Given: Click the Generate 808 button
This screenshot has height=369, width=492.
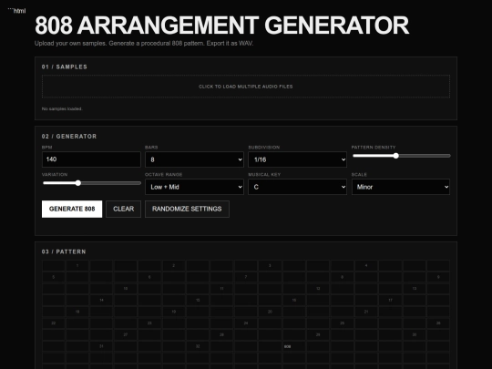Looking at the screenshot, I should (x=72, y=209).
